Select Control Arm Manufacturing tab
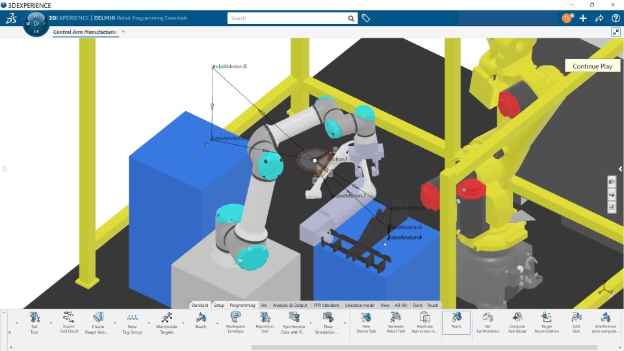 [85, 32]
